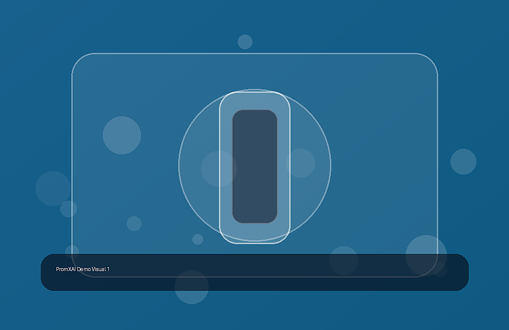
Task: Click the big bubble outside the panel's left edge
Action: 53,188
